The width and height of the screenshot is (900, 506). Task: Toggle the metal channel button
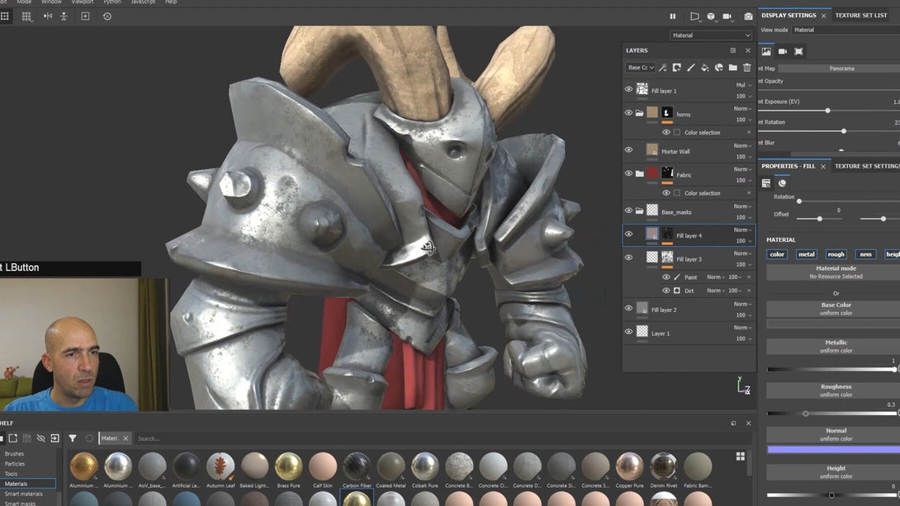click(x=807, y=254)
